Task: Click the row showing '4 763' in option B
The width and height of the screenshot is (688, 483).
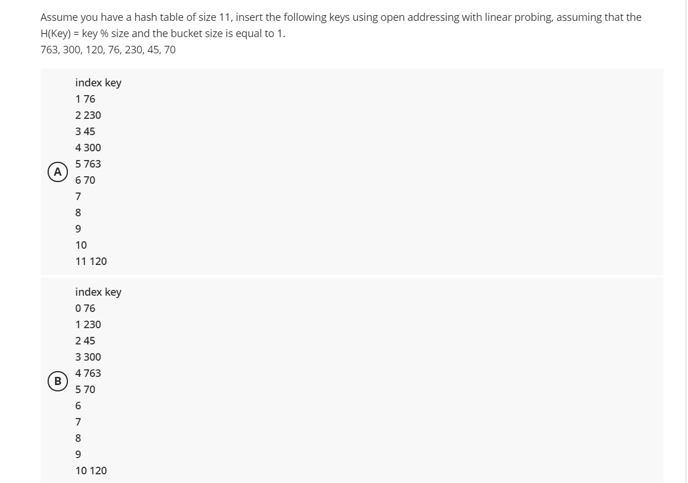Action: 88,373
